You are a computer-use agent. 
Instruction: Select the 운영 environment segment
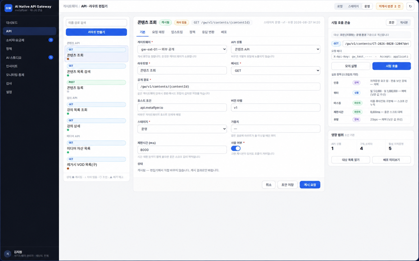[367, 6]
